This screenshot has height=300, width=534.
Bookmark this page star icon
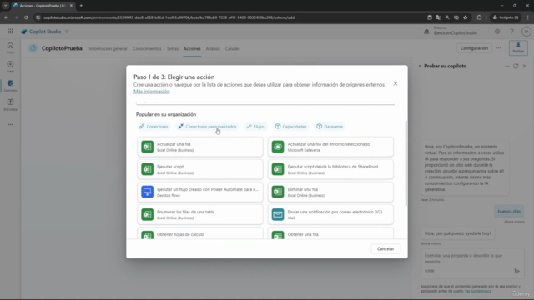pyautogui.click(x=466, y=17)
